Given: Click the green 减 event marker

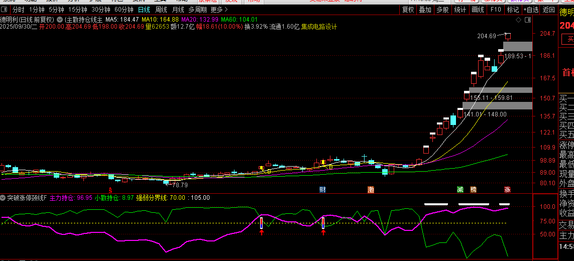Looking at the screenshot, I should (x=460, y=189).
